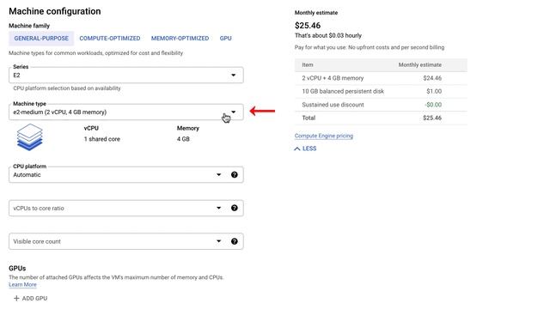Click the '4 GB' Memory value
Screen dimensions: 550x309
click(183, 139)
